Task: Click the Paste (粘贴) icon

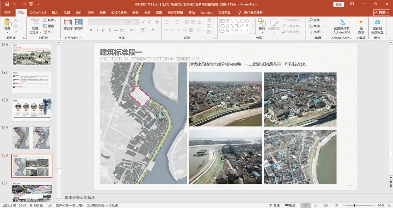Action: (7, 22)
